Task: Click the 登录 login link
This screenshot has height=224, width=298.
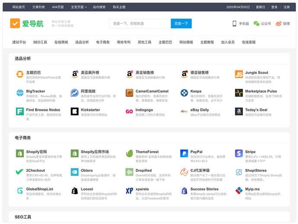Action: pos(274,7)
